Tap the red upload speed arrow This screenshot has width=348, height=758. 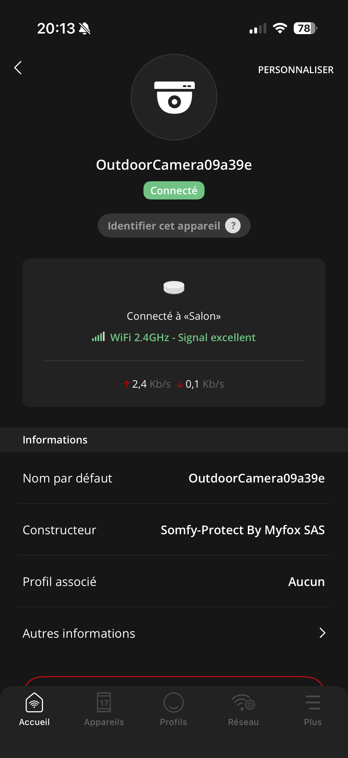pos(127,384)
